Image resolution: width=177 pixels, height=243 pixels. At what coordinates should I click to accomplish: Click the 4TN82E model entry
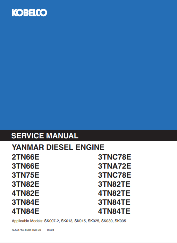[x=26, y=193]
